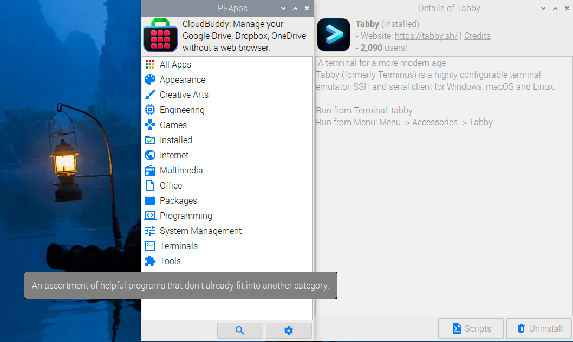This screenshot has width=573, height=342.
Task: Open the Tools category
Action: [x=227, y=261]
